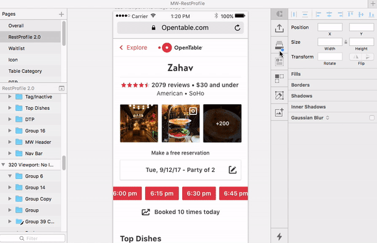Select the RestProfile 2.0 page
377x243 pixels.
pyautogui.click(x=30, y=37)
